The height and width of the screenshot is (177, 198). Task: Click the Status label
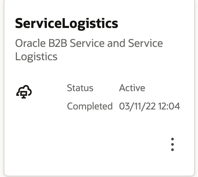(80, 88)
